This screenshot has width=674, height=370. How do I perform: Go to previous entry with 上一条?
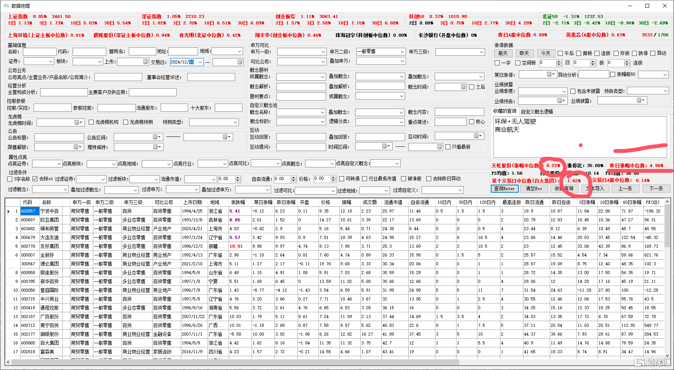point(625,188)
